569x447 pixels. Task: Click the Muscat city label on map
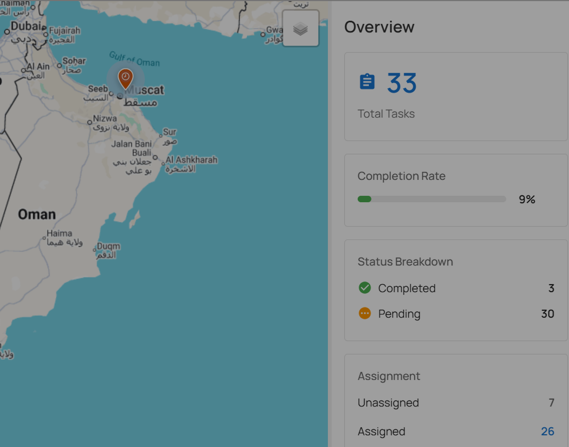click(x=145, y=90)
